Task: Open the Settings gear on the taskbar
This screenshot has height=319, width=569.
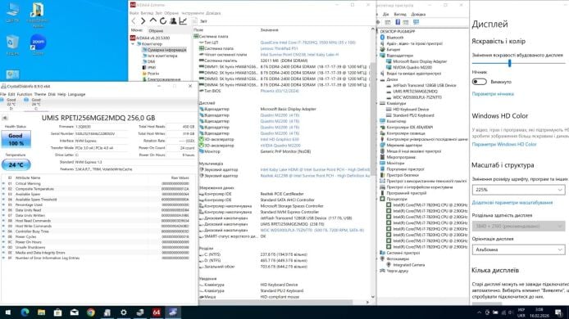Action: tap(123, 312)
